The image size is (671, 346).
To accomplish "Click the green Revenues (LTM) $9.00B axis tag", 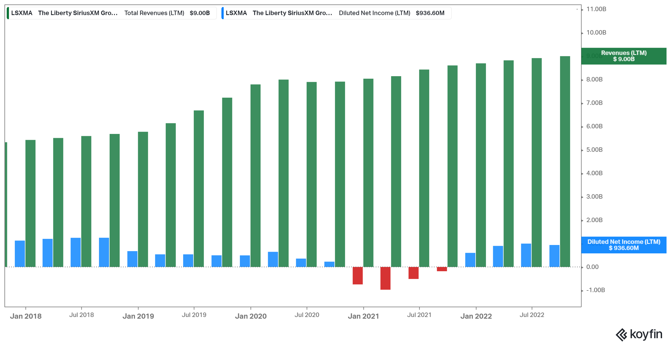I will [623, 56].
